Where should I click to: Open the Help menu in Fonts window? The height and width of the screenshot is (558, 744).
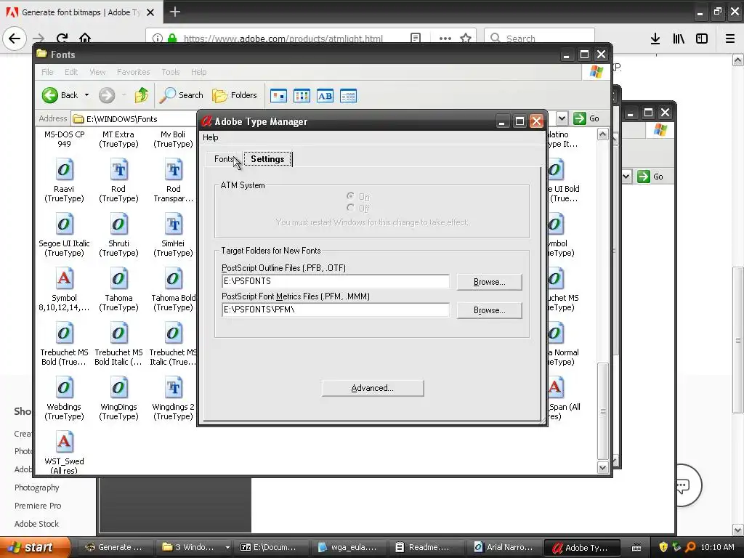(x=199, y=72)
